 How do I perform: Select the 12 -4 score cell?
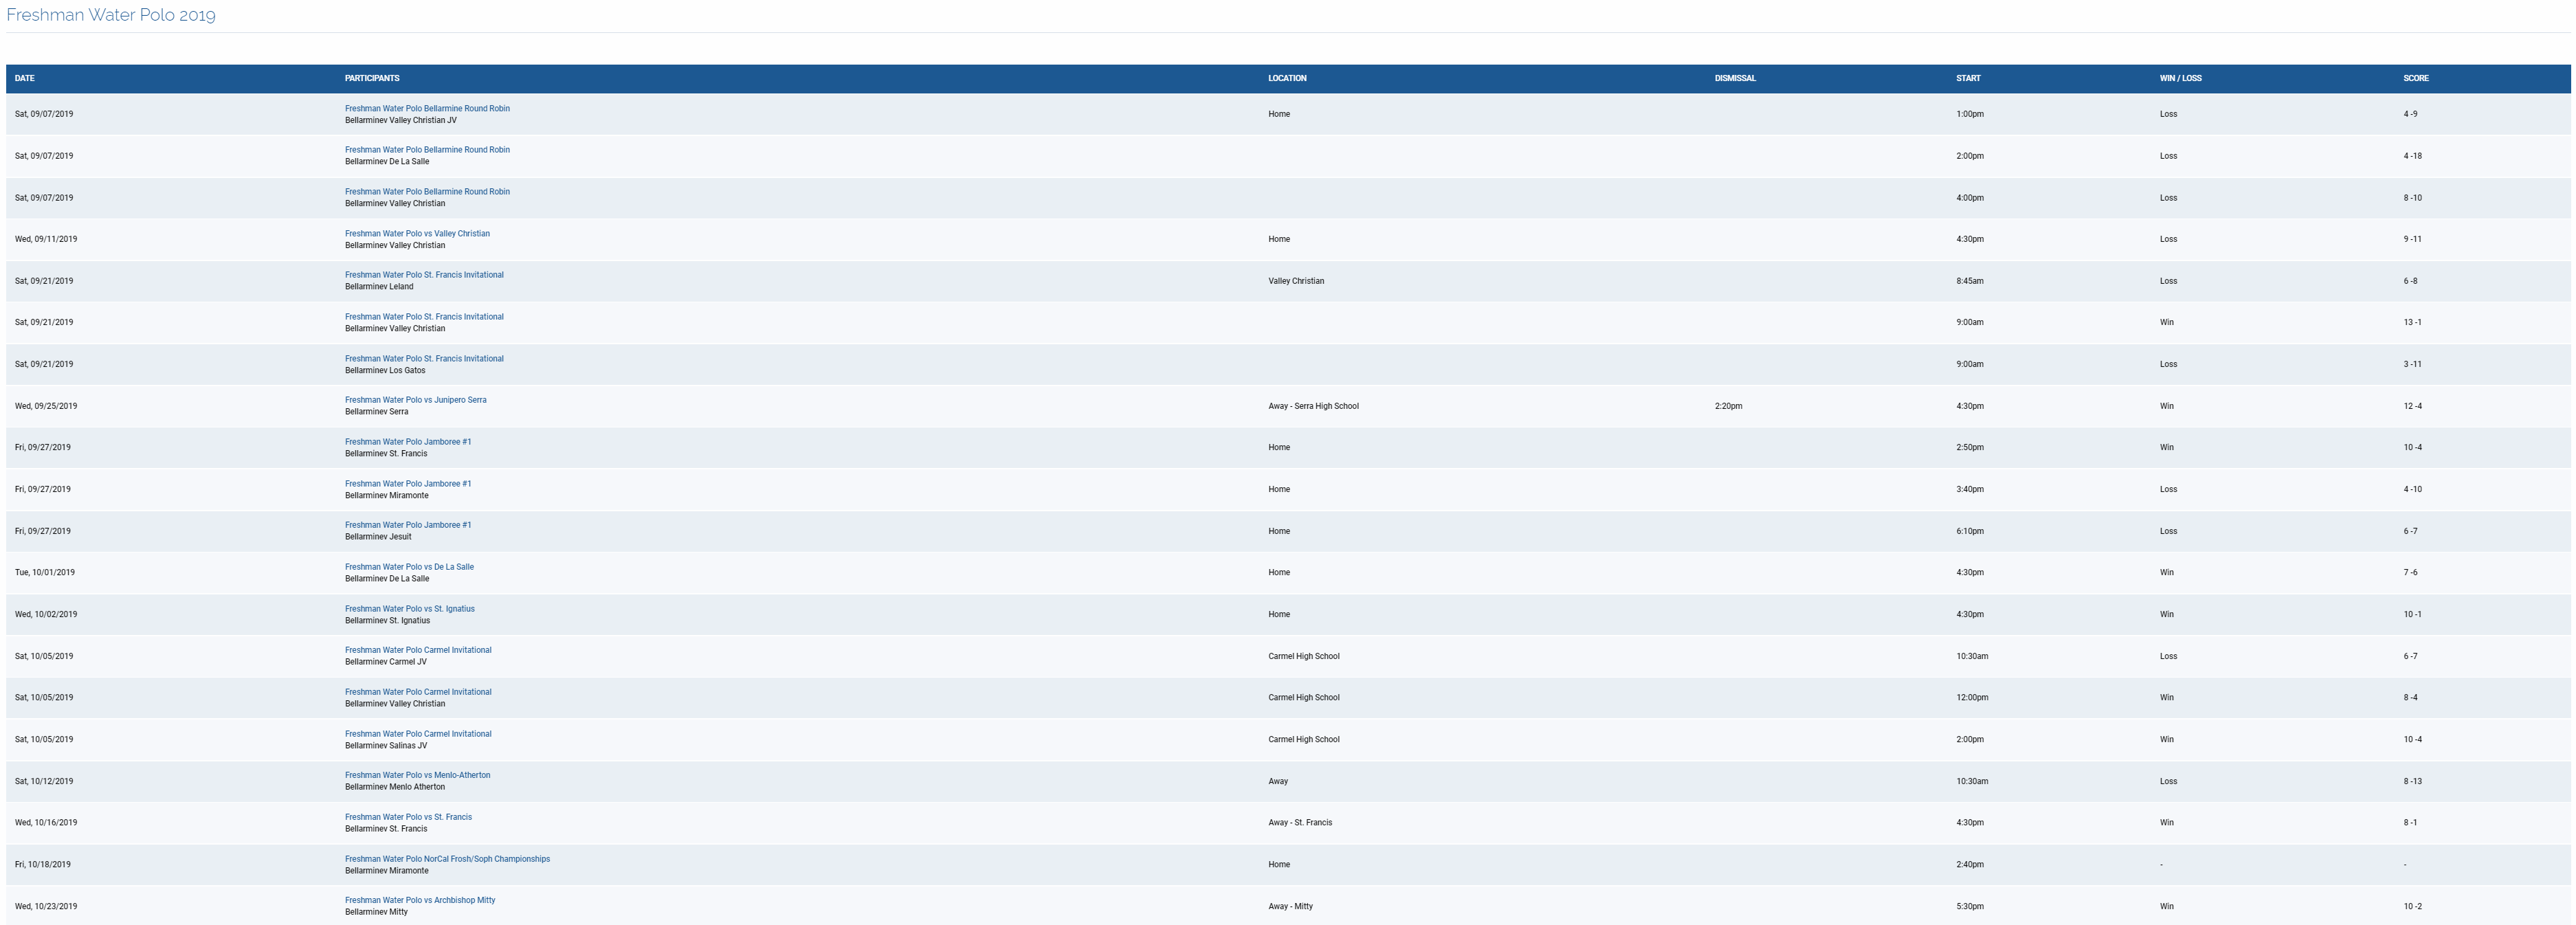(2412, 406)
